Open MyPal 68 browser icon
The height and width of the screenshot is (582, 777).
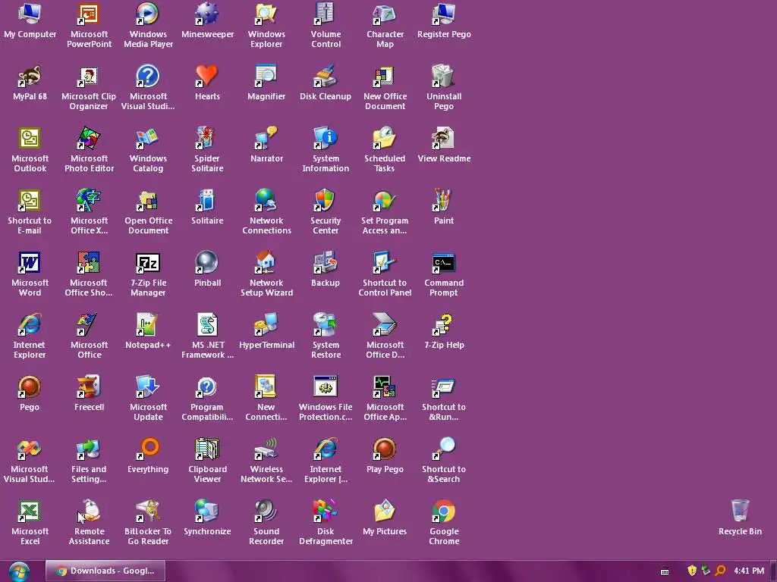click(30, 77)
